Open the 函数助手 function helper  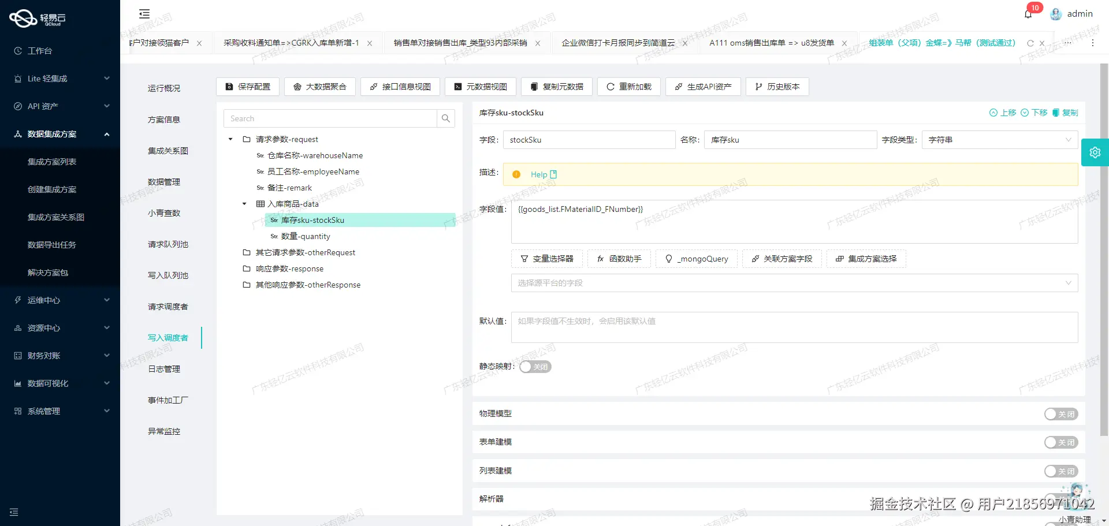pyautogui.click(x=619, y=259)
